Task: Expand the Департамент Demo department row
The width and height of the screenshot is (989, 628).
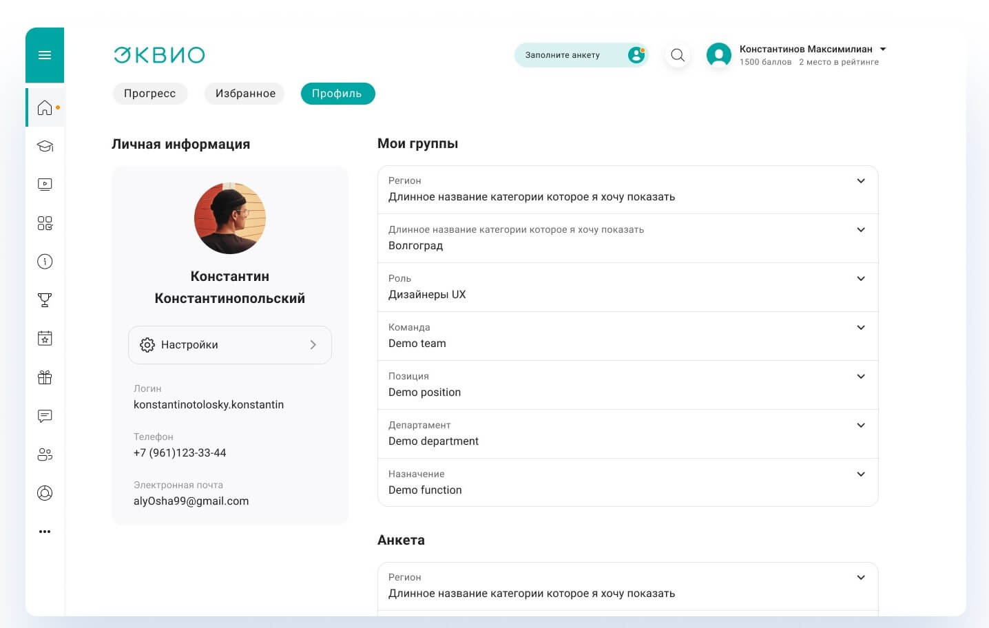Action: (x=860, y=426)
